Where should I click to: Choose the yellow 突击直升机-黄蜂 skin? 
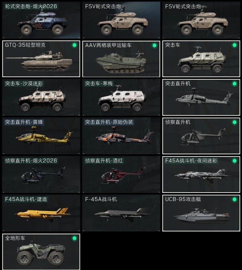(41, 136)
